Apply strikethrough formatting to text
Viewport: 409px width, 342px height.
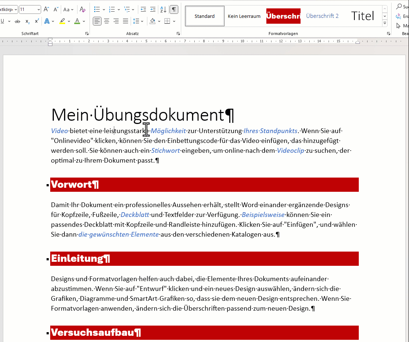click(x=17, y=22)
